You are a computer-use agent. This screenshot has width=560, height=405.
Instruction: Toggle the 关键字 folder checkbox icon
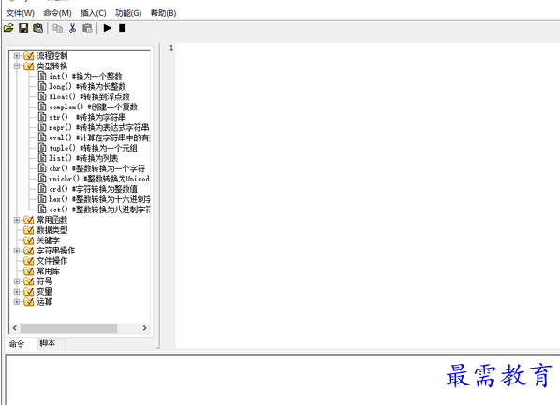pos(29,240)
